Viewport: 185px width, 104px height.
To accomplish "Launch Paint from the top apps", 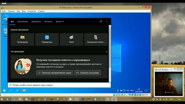I will pos(71,39).
